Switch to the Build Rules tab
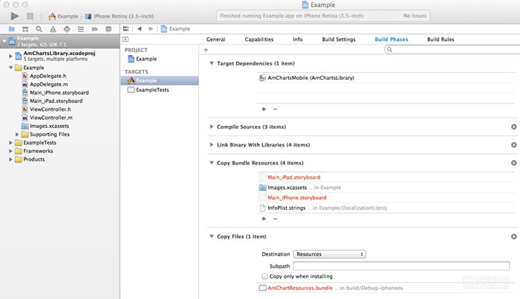Image resolution: width=520 pixels, height=299 pixels. [x=441, y=39]
